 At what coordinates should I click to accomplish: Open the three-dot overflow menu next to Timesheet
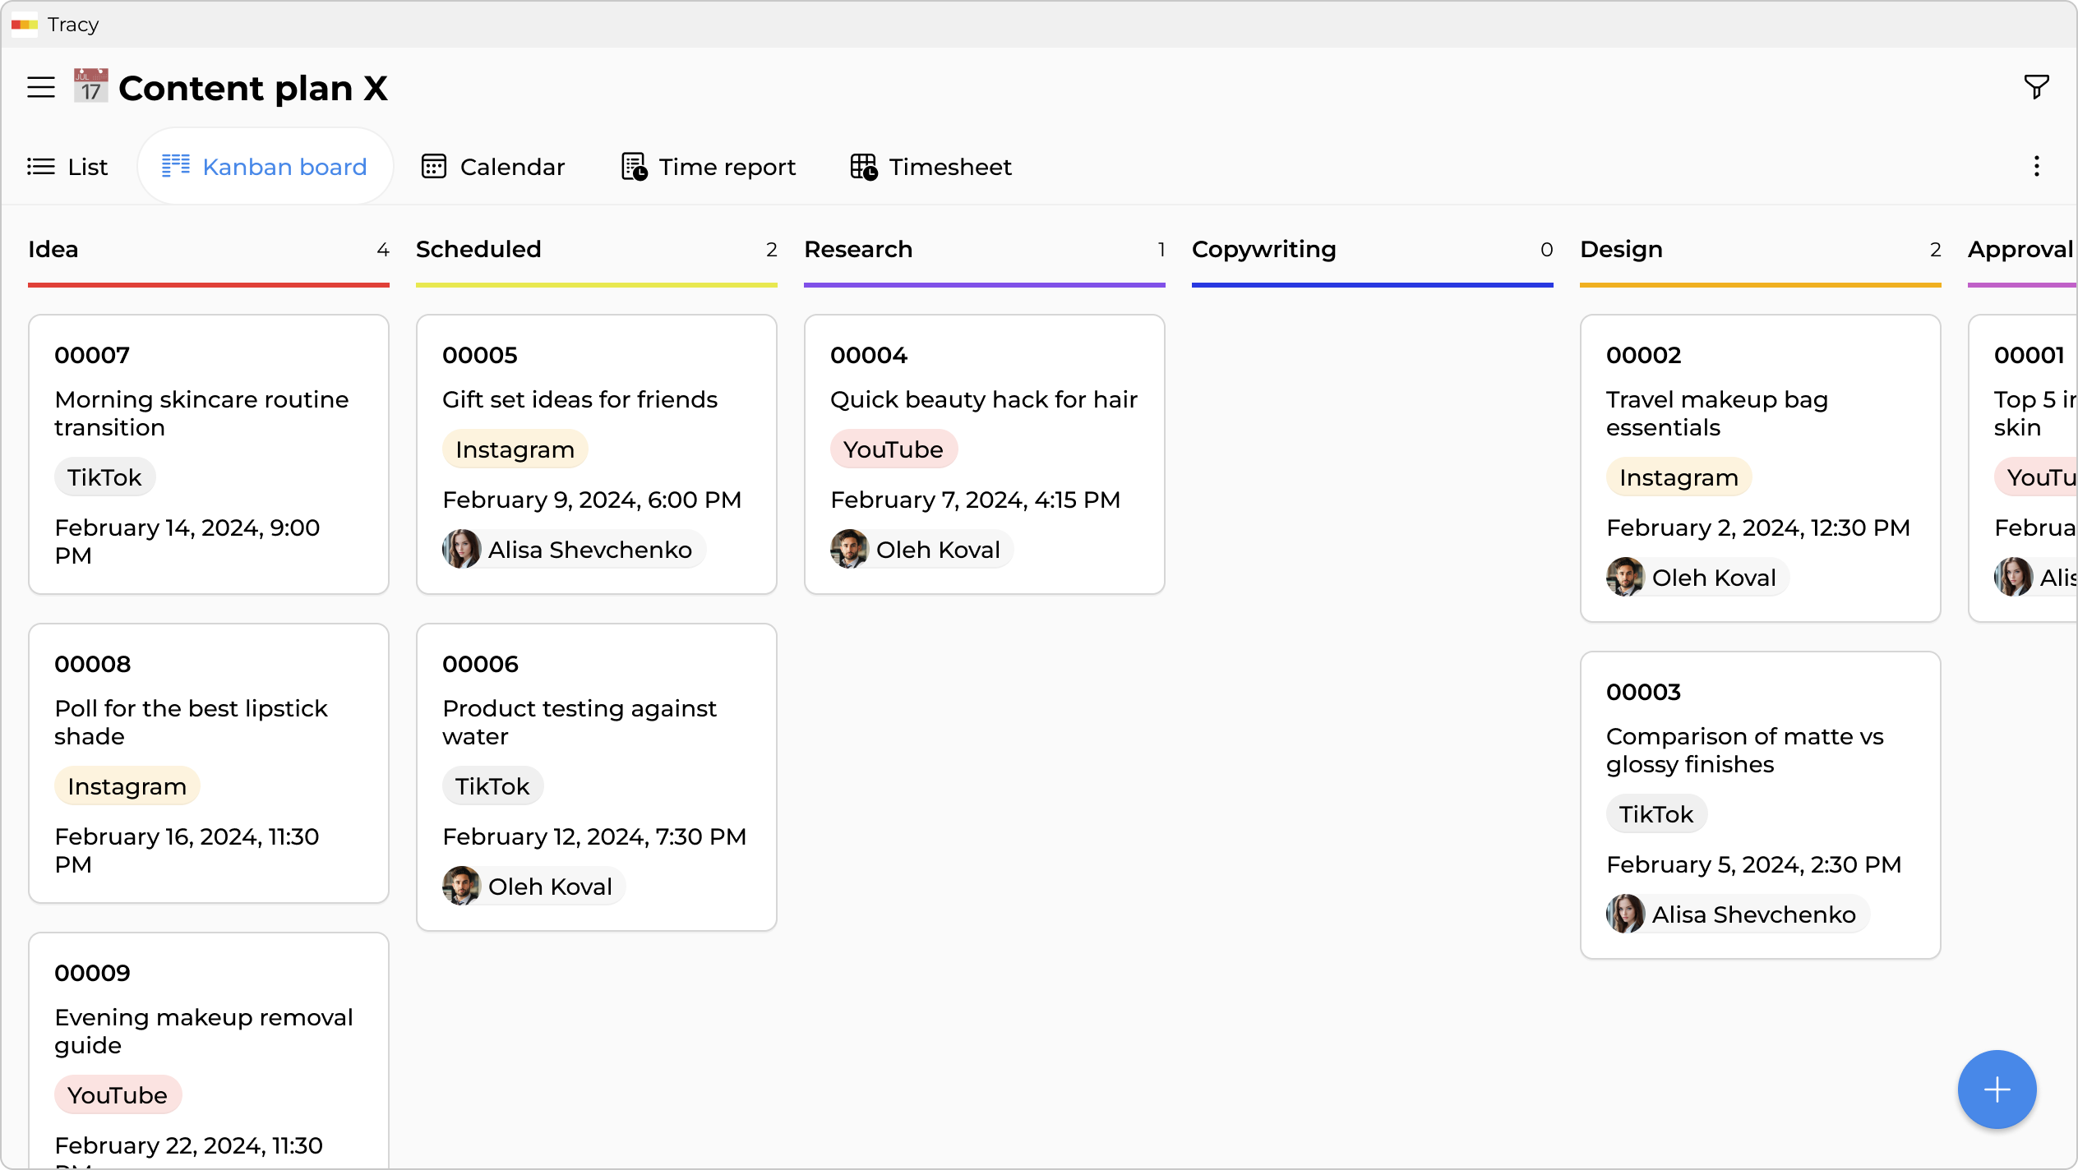(x=2036, y=166)
